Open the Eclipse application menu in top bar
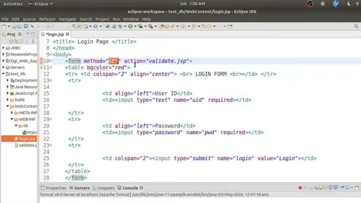361x203 pixels. (41, 4)
